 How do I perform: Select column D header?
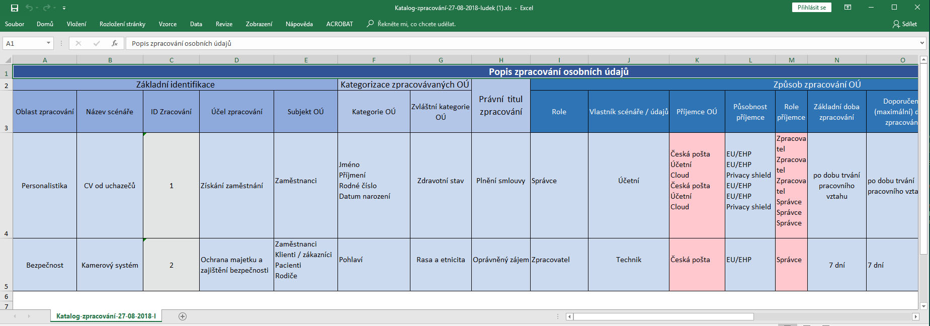(236, 60)
